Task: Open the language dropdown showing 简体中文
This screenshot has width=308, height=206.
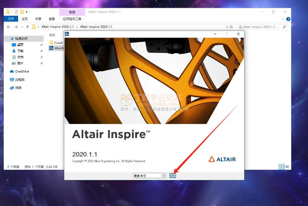Action: [149, 176]
